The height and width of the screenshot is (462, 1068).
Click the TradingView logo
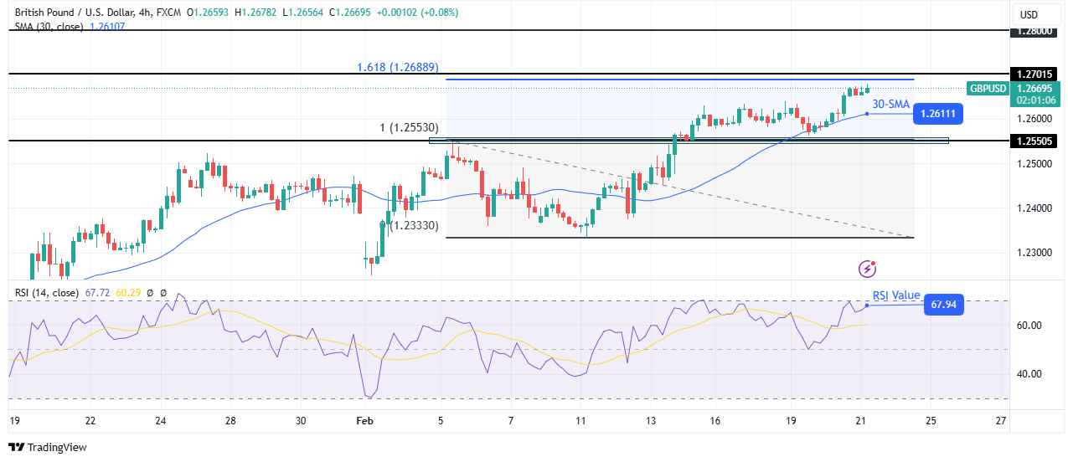[48, 448]
